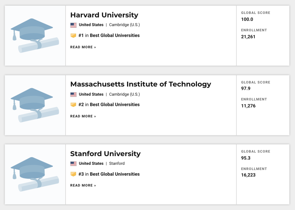Click Read More under Stanford University
Screen dimensions: 295x210
[x=83, y=185]
